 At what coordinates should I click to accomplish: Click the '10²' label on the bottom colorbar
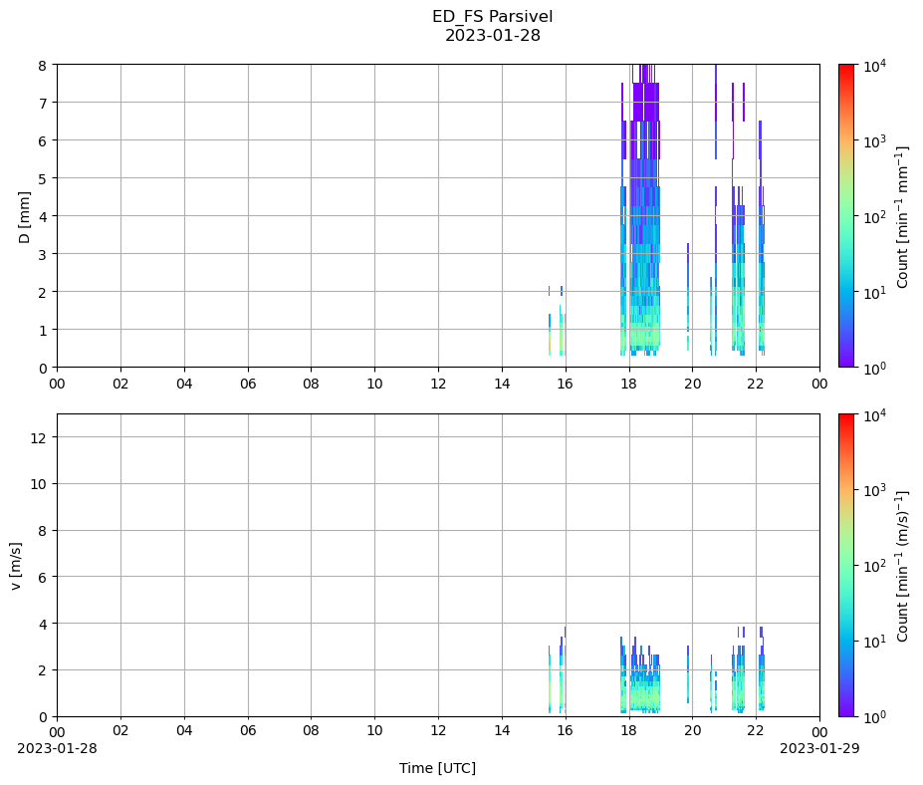pos(875,566)
